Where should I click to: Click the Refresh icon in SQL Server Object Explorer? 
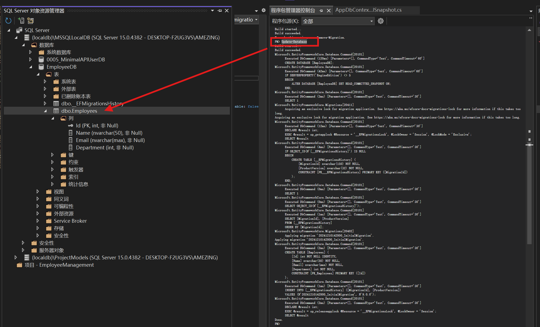click(x=8, y=21)
